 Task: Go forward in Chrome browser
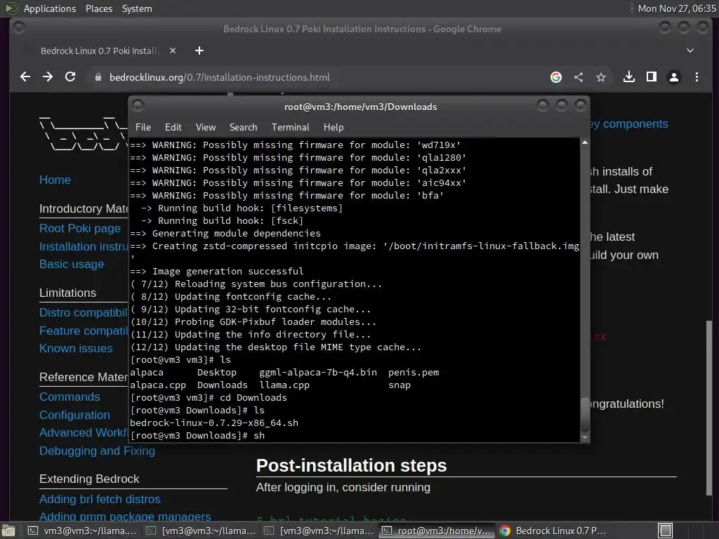coord(48,77)
